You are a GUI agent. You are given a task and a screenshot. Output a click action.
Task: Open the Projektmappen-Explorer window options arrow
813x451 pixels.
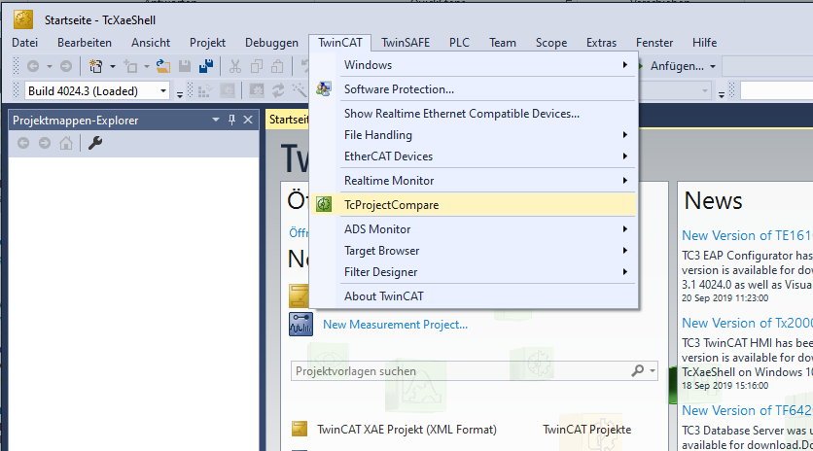pos(216,120)
